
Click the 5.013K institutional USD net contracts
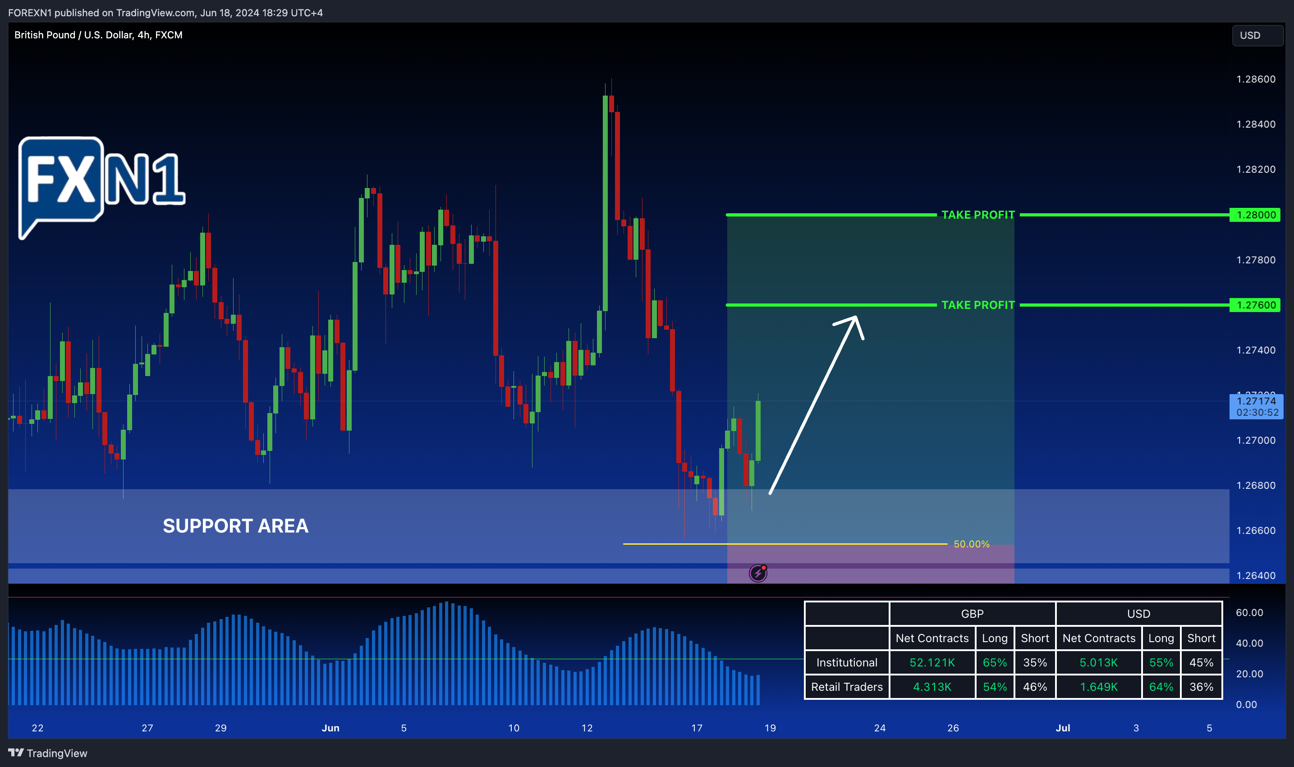(x=1099, y=662)
